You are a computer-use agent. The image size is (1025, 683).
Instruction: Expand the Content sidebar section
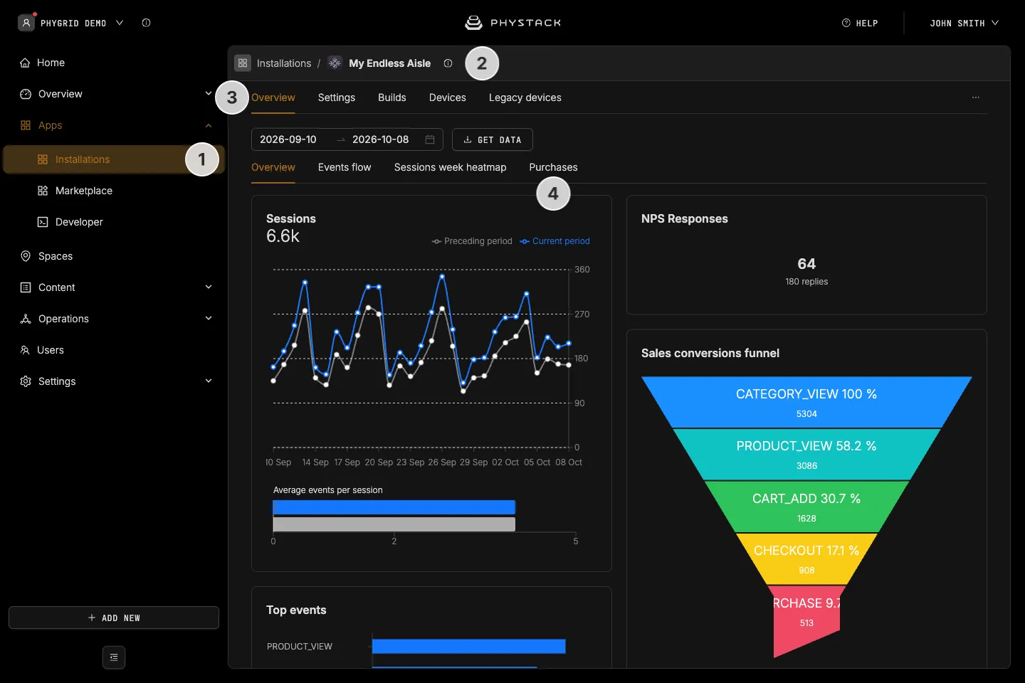209,287
